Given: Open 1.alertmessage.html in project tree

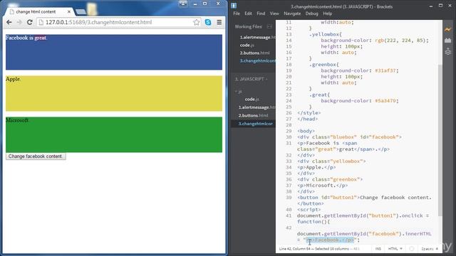Looking at the screenshot, I should (x=256, y=107).
